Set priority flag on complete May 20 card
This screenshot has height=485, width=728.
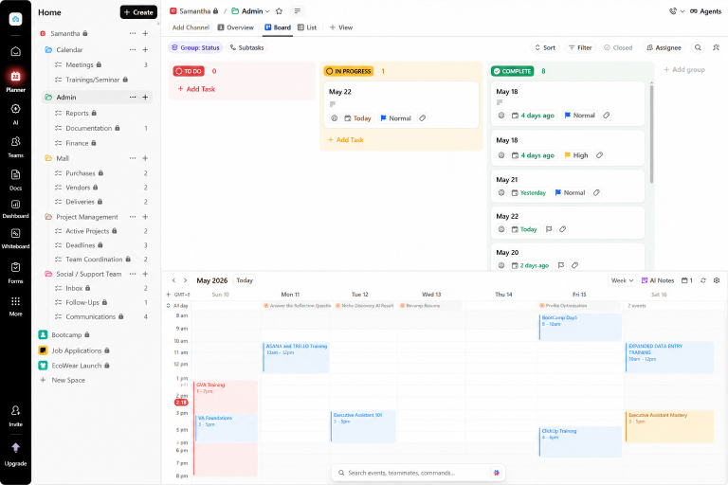[x=561, y=265]
